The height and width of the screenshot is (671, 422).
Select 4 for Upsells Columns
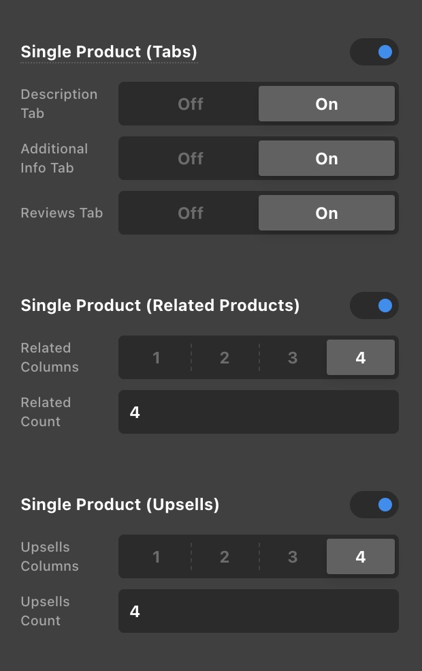tap(361, 557)
